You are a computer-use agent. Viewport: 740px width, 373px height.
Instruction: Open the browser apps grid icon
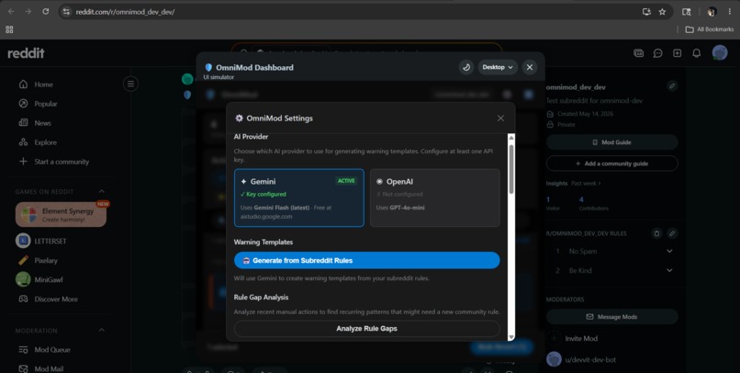tap(9, 29)
